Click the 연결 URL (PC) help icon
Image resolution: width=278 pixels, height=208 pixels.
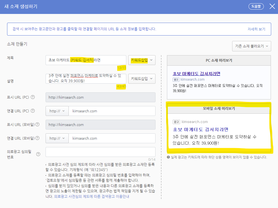coord(33,111)
